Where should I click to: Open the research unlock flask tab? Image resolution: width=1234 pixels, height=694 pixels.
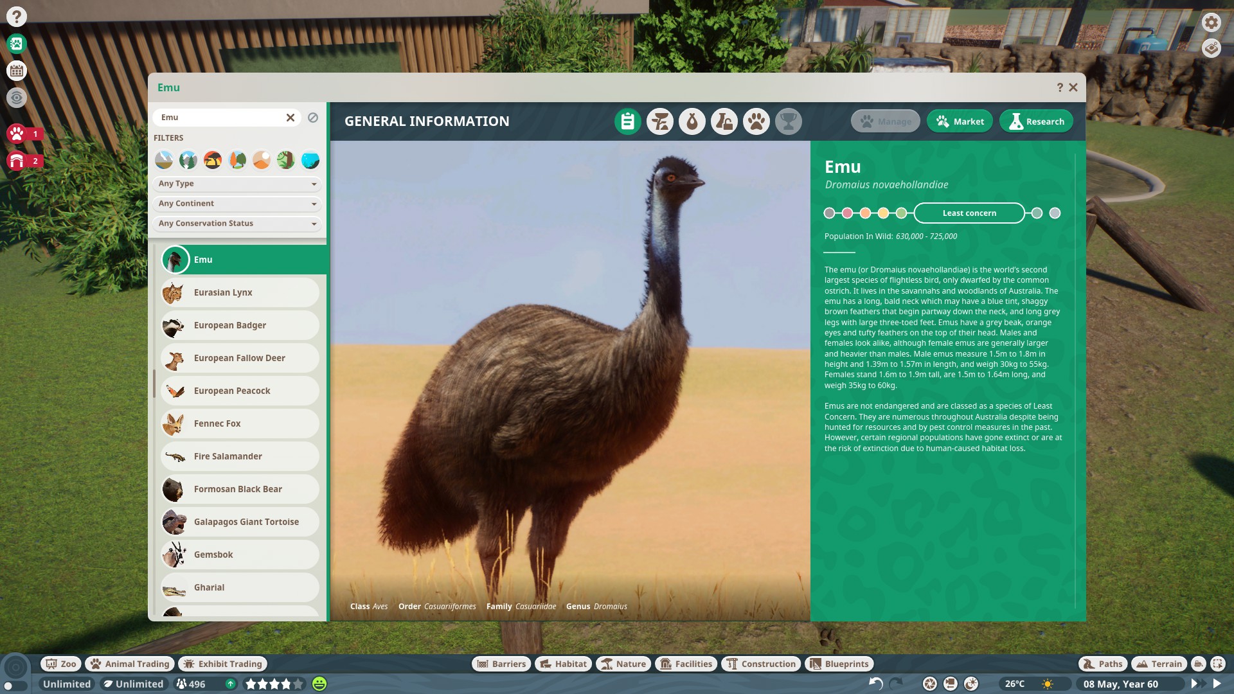(x=724, y=121)
